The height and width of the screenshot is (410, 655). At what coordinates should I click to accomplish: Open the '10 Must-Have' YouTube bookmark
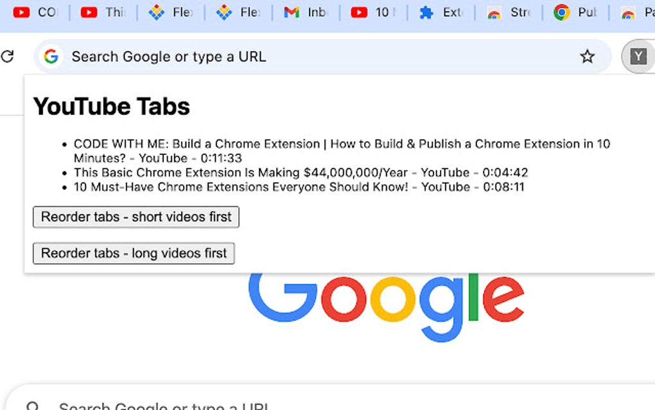coord(372,12)
